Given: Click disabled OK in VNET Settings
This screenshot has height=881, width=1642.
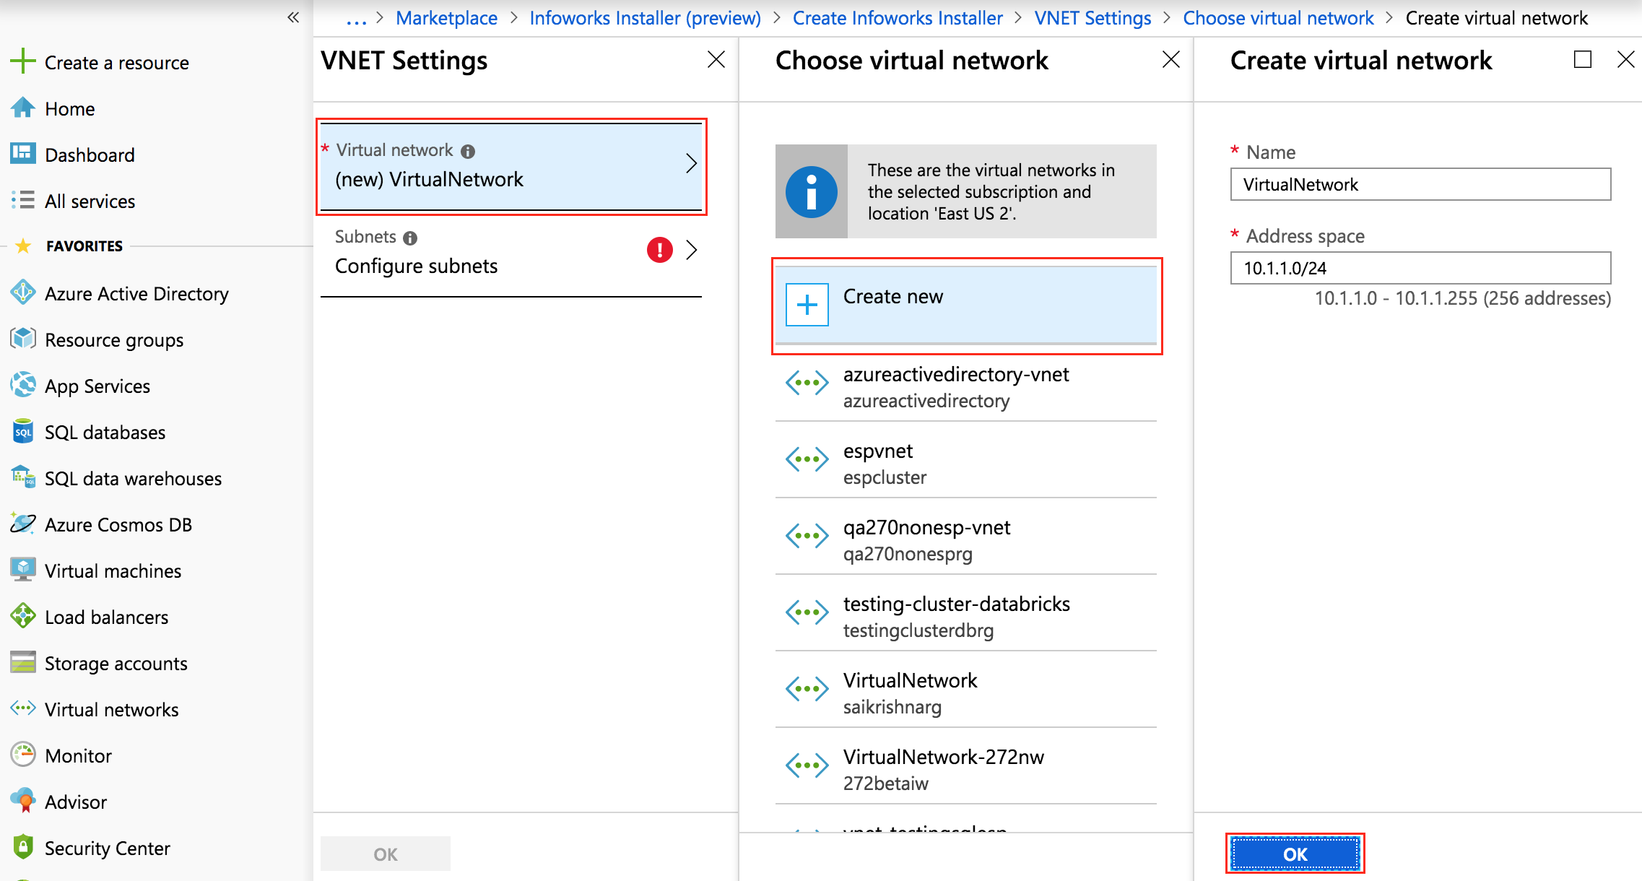Looking at the screenshot, I should [386, 854].
